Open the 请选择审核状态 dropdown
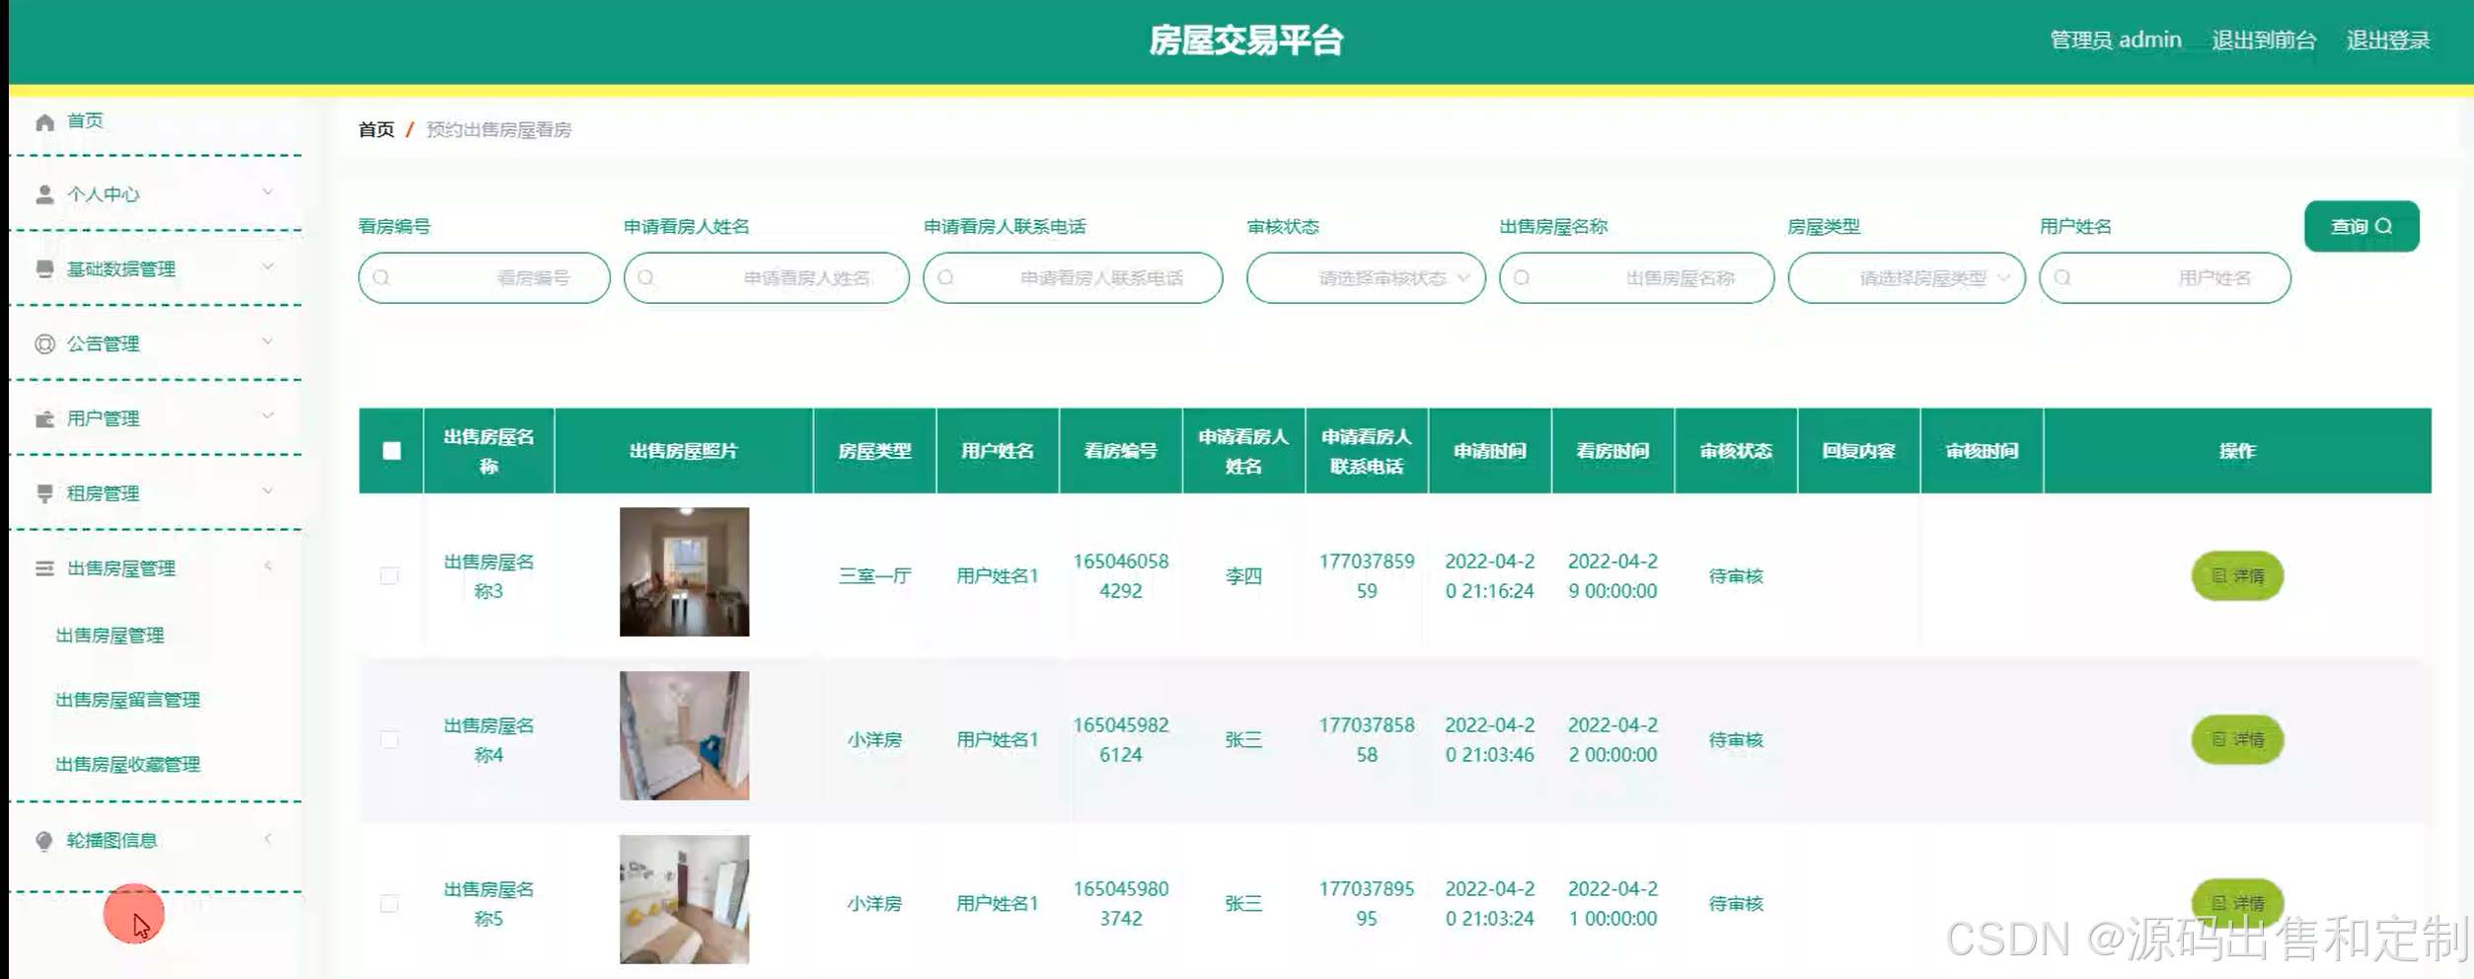 point(1366,277)
